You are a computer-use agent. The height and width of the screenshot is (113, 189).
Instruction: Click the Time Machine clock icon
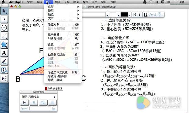pyautogui.click(x=151, y=2)
